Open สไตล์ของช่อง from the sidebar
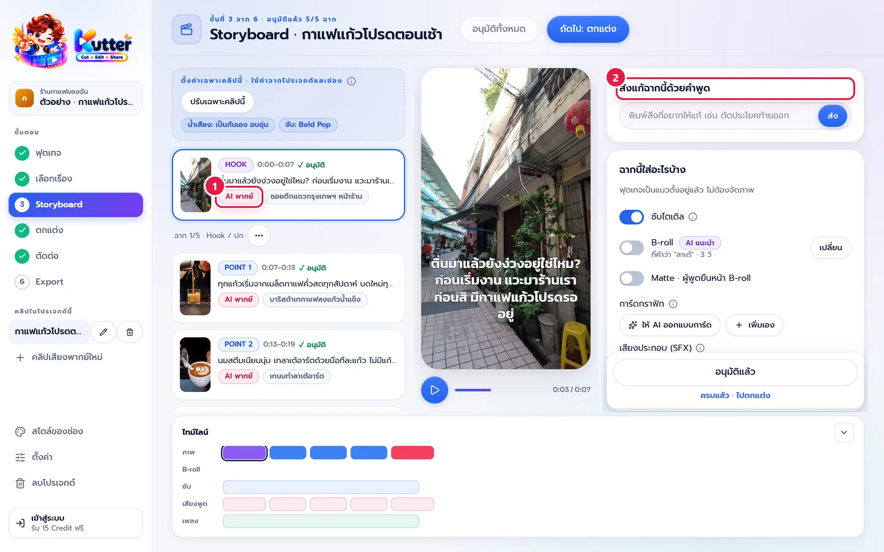Viewport: 884px width, 552px height. [x=76, y=431]
